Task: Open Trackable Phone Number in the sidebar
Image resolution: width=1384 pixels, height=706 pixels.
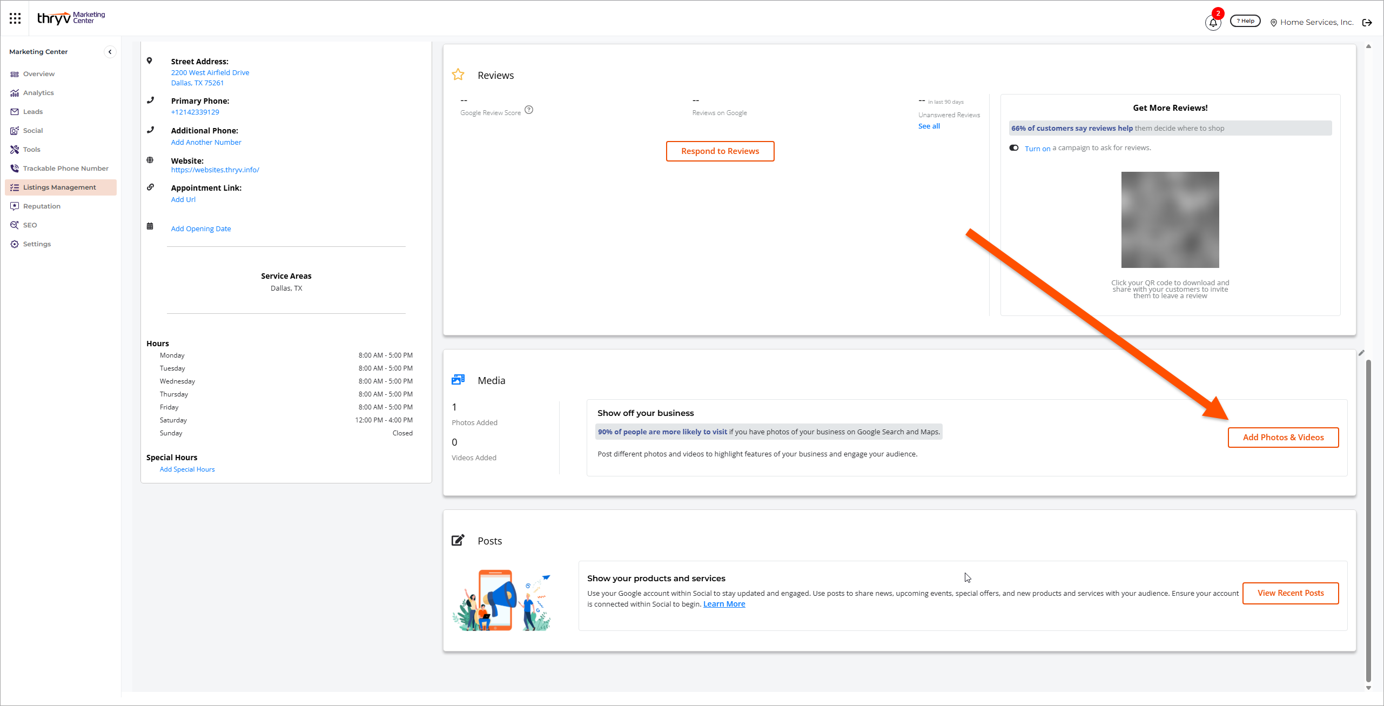Action: [65, 169]
